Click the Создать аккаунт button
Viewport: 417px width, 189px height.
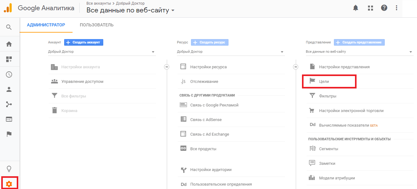(x=84, y=42)
